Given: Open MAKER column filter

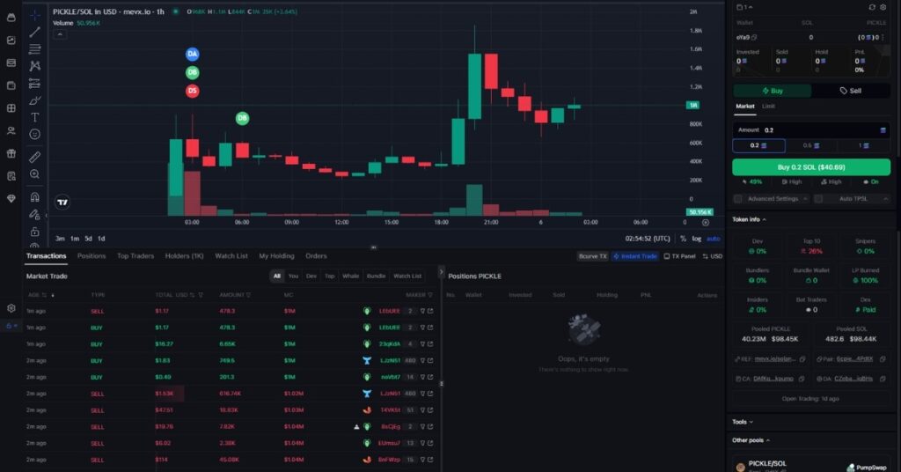Looking at the screenshot, I should [x=430, y=295].
